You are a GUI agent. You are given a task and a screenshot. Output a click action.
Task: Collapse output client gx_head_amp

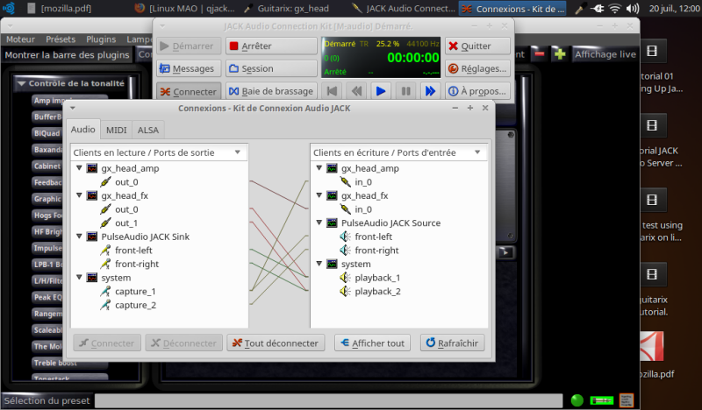click(79, 168)
